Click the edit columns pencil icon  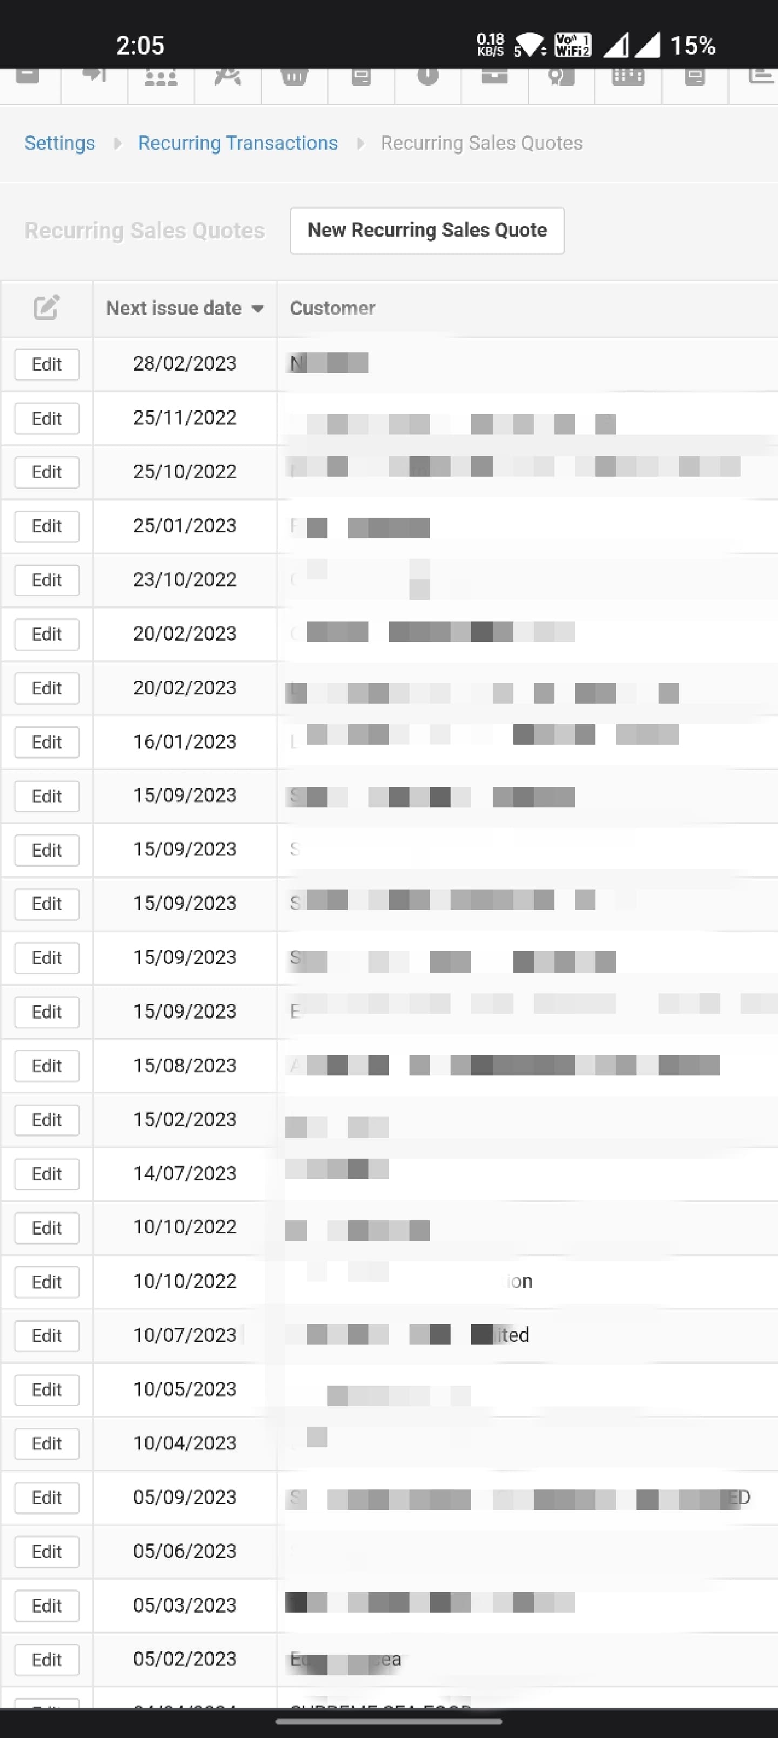[x=46, y=308]
